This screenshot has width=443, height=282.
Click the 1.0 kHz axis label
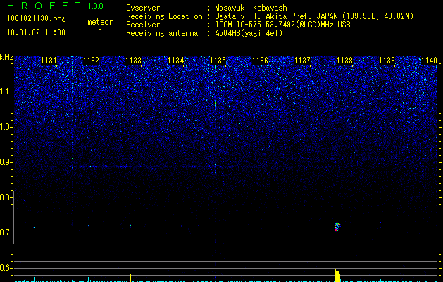(x=6, y=127)
